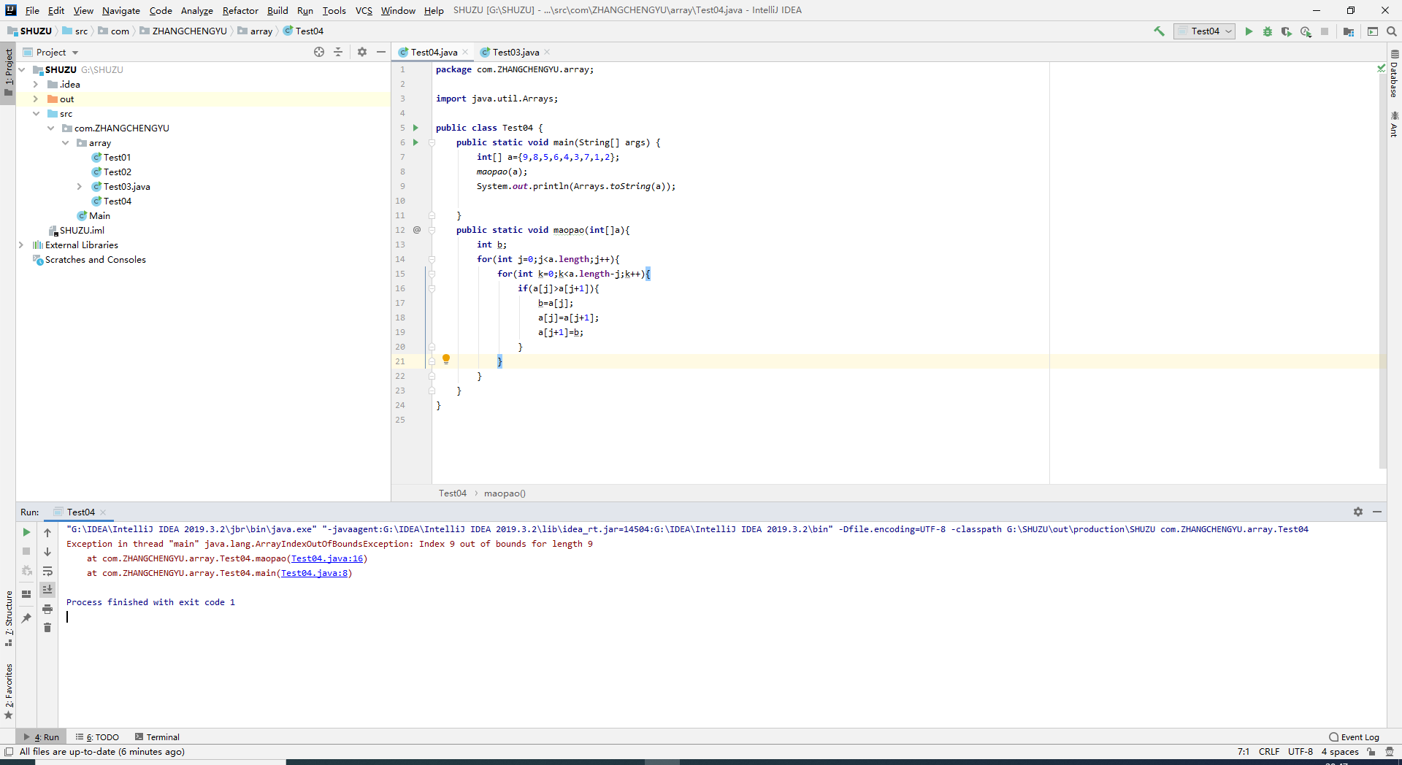
Task: Toggle the Favorites side tab
Action: click(x=8, y=691)
